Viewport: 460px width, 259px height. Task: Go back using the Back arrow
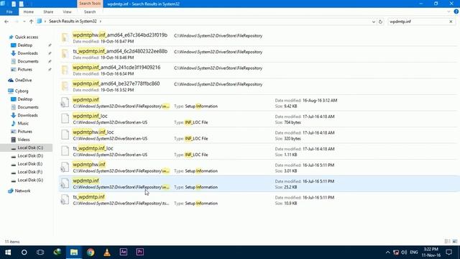(x=6, y=22)
